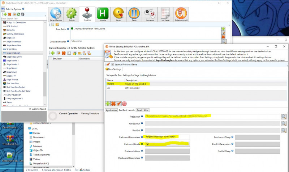
Task: Add a rom setting with green plus
Action: coord(108,104)
